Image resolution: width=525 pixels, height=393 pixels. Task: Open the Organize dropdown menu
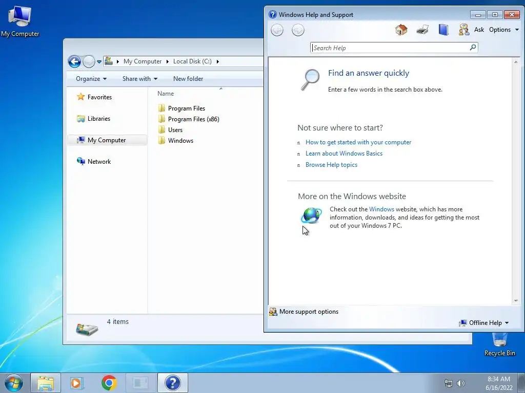point(91,79)
